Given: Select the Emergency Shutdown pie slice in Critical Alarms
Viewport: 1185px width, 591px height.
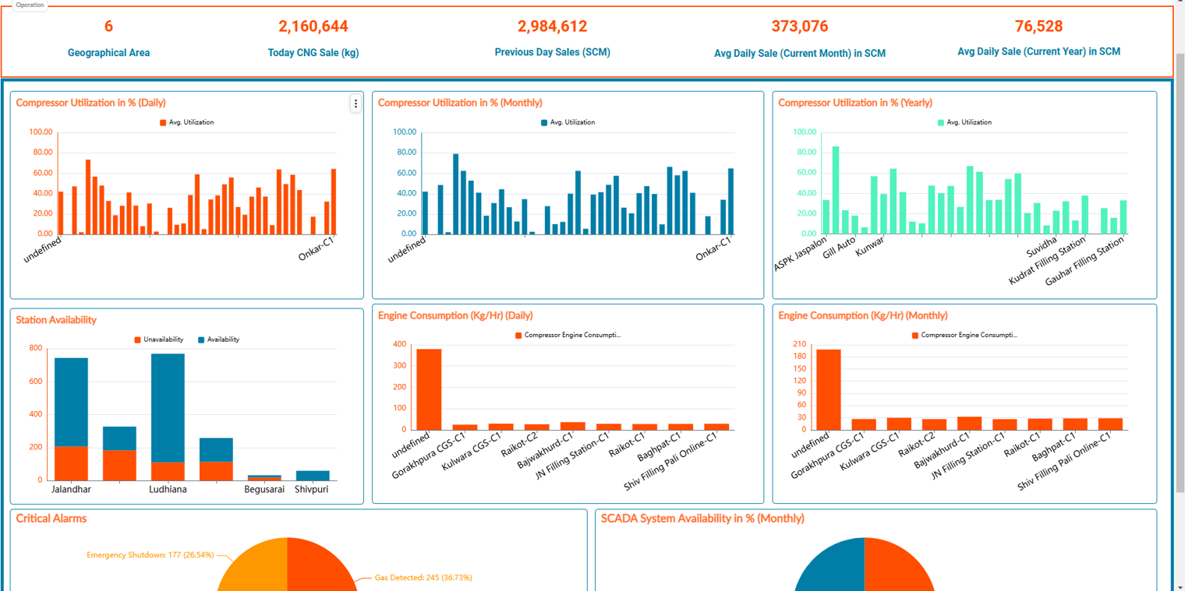Looking at the screenshot, I should (257, 568).
